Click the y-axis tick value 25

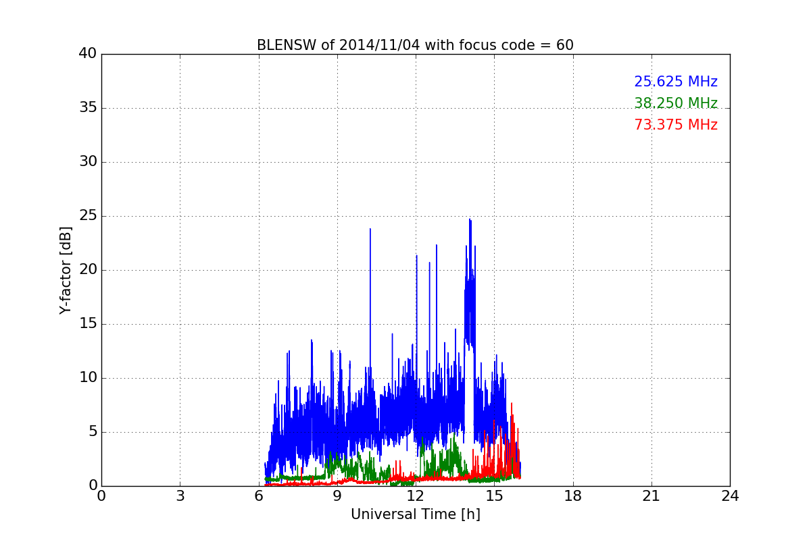click(88, 216)
